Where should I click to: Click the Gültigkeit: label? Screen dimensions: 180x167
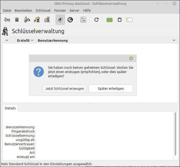tap(27, 148)
